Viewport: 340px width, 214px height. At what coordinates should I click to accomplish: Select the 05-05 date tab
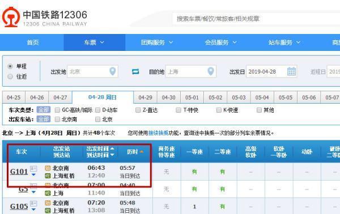tap(286, 97)
